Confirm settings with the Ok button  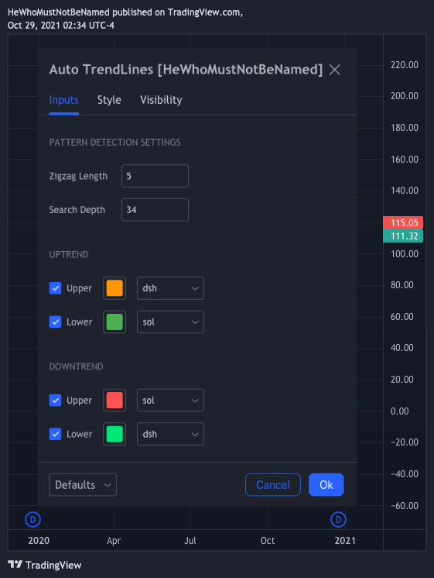coord(326,485)
